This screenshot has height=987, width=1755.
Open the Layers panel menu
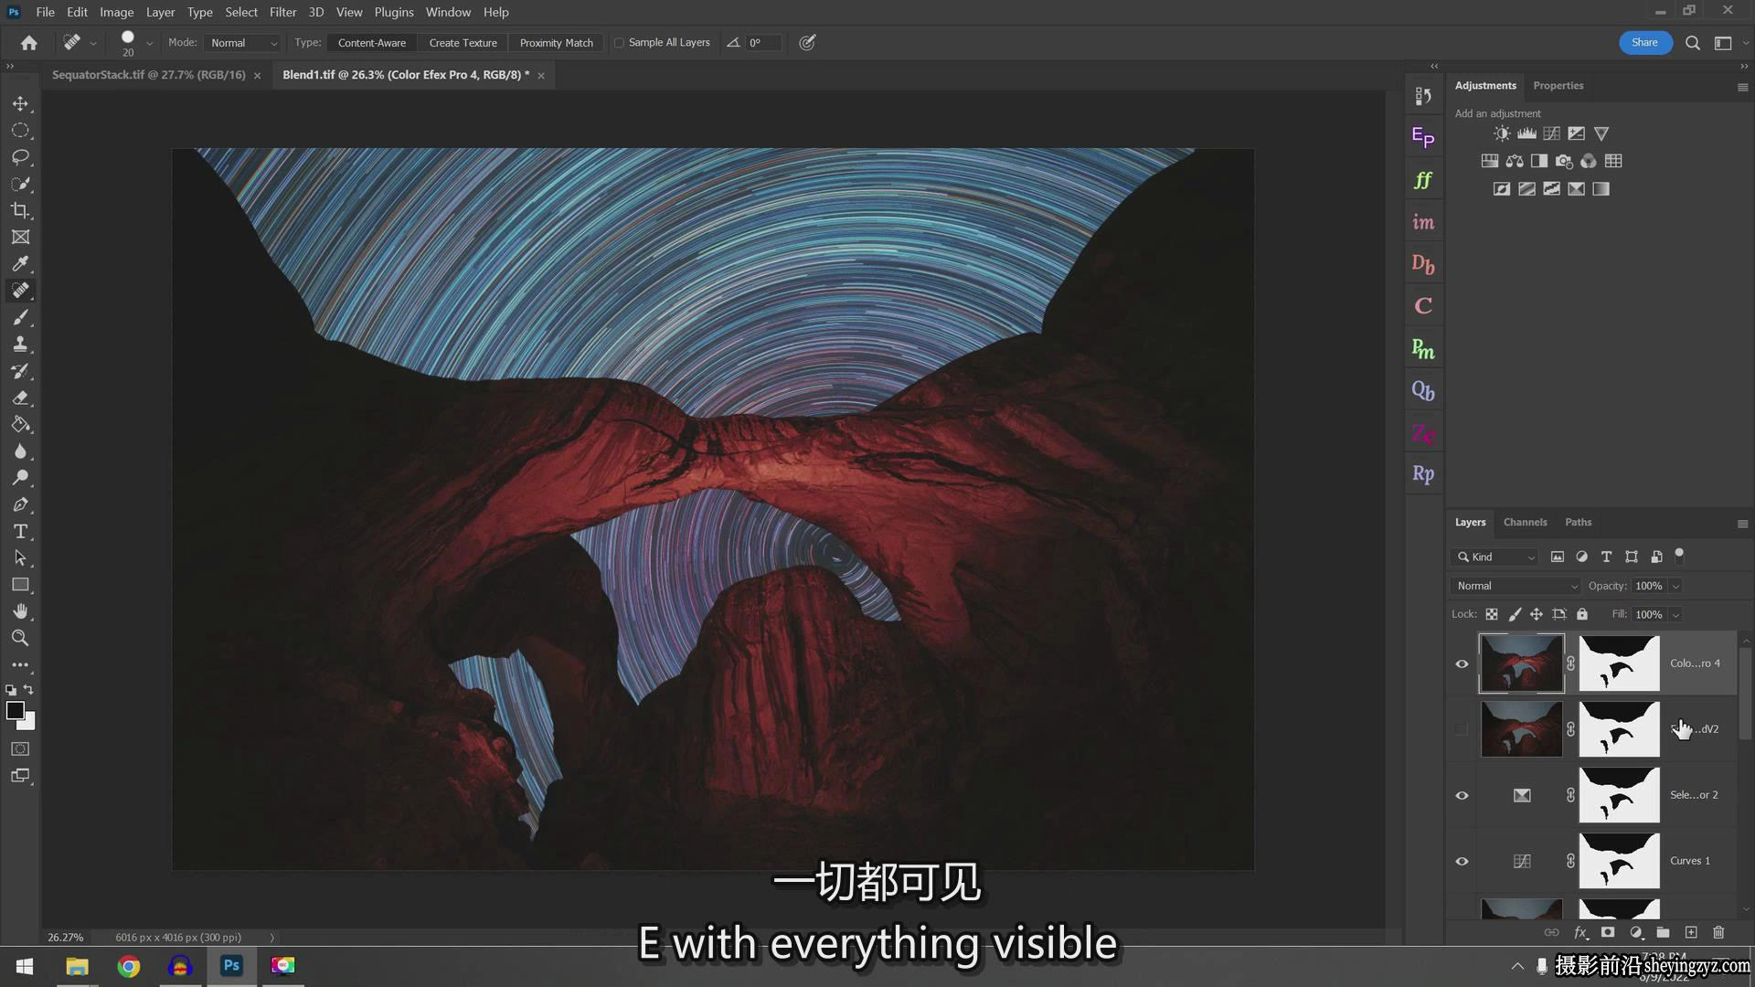point(1742,524)
